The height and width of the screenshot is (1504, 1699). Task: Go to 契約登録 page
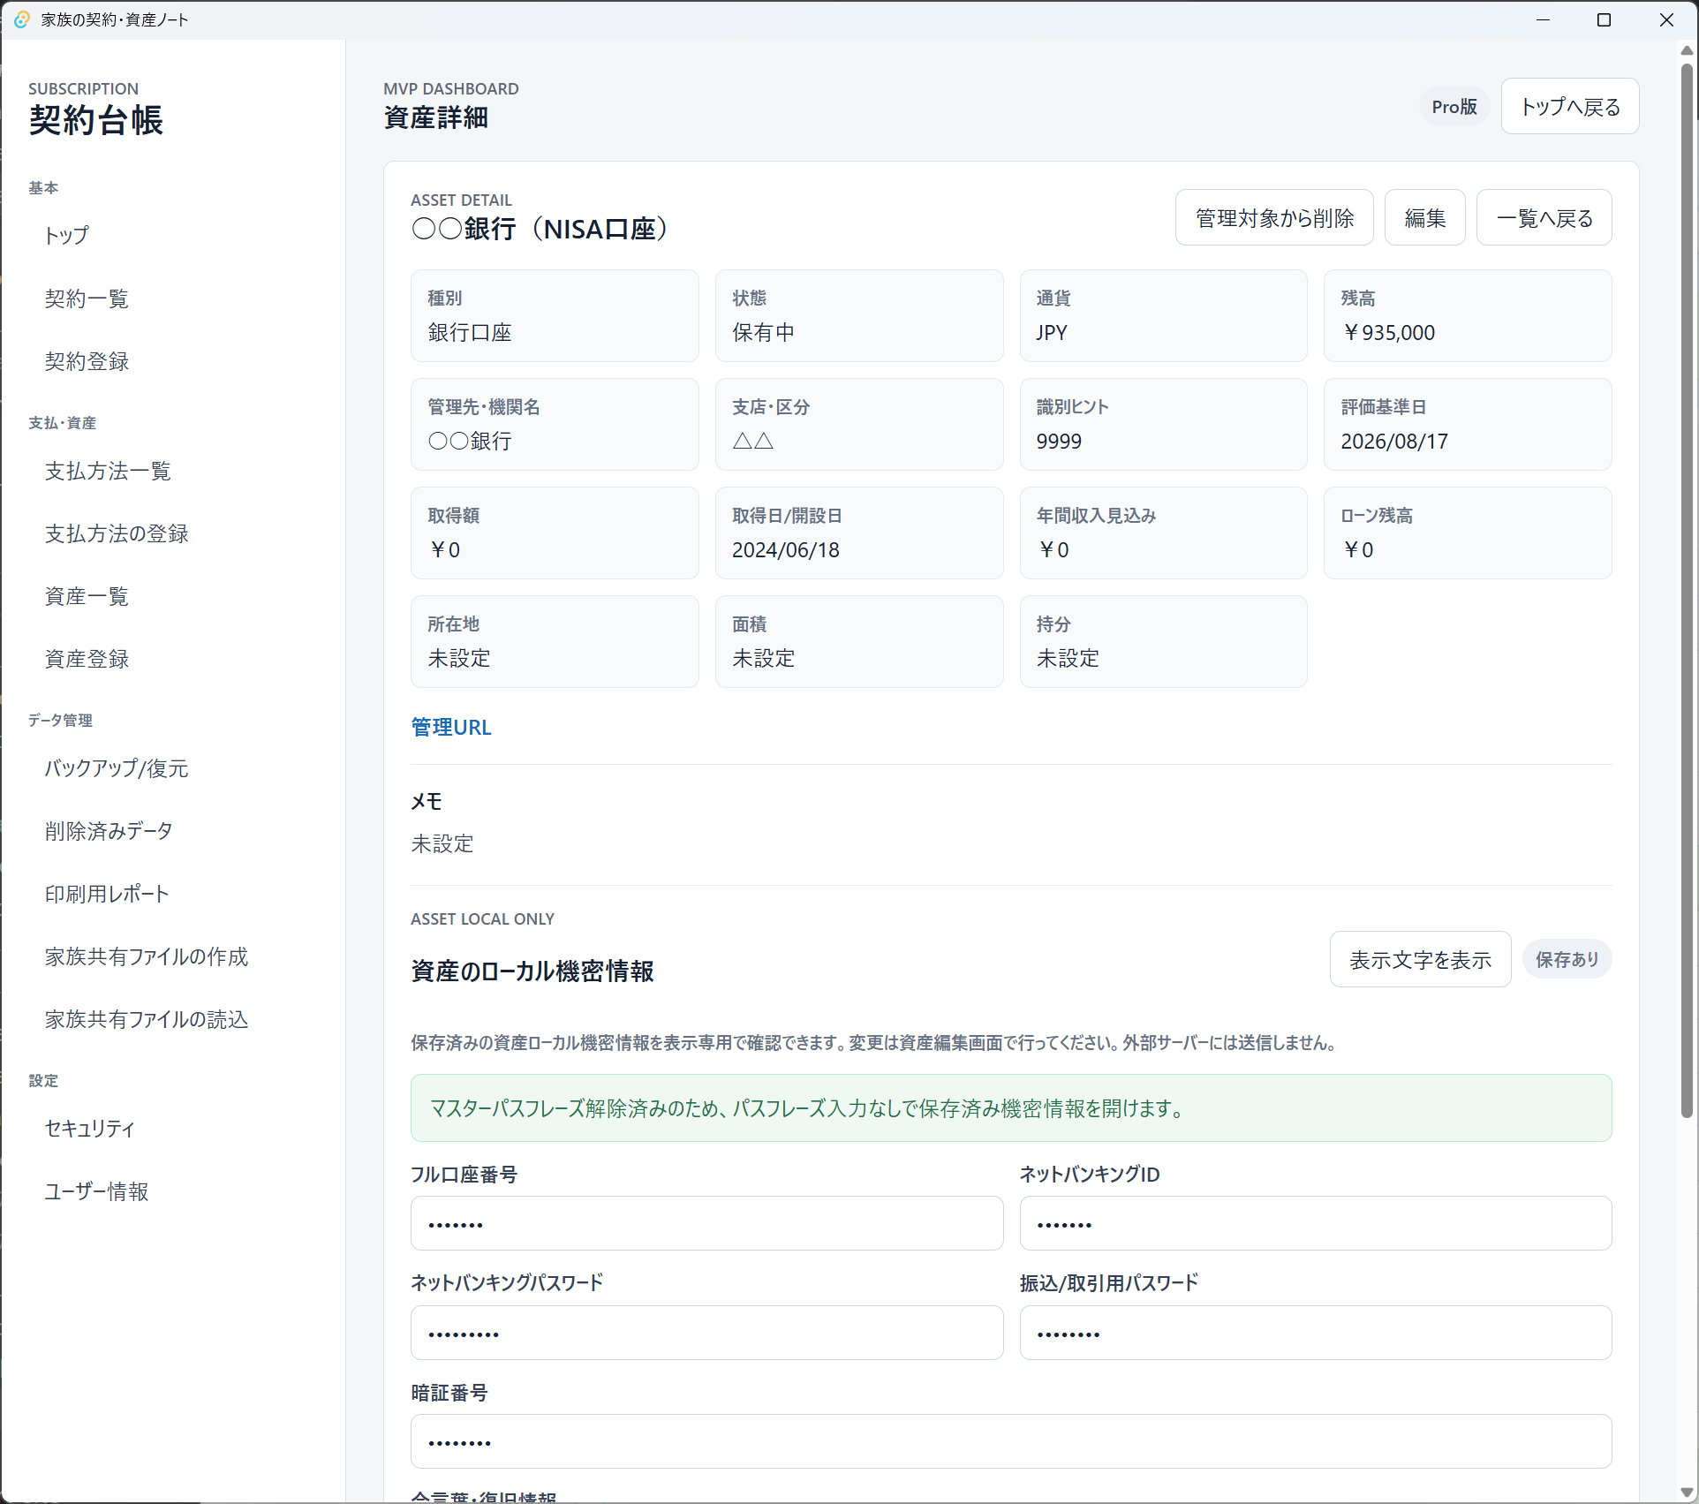[87, 361]
